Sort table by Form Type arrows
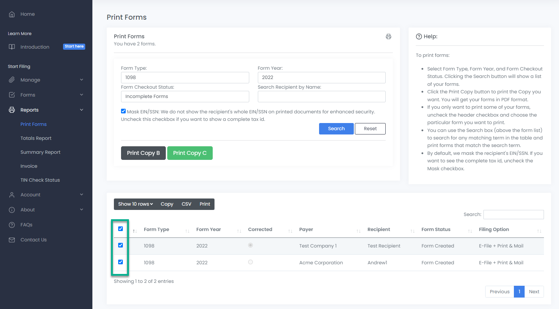559x309 pixels. click(x=187, y=231)
